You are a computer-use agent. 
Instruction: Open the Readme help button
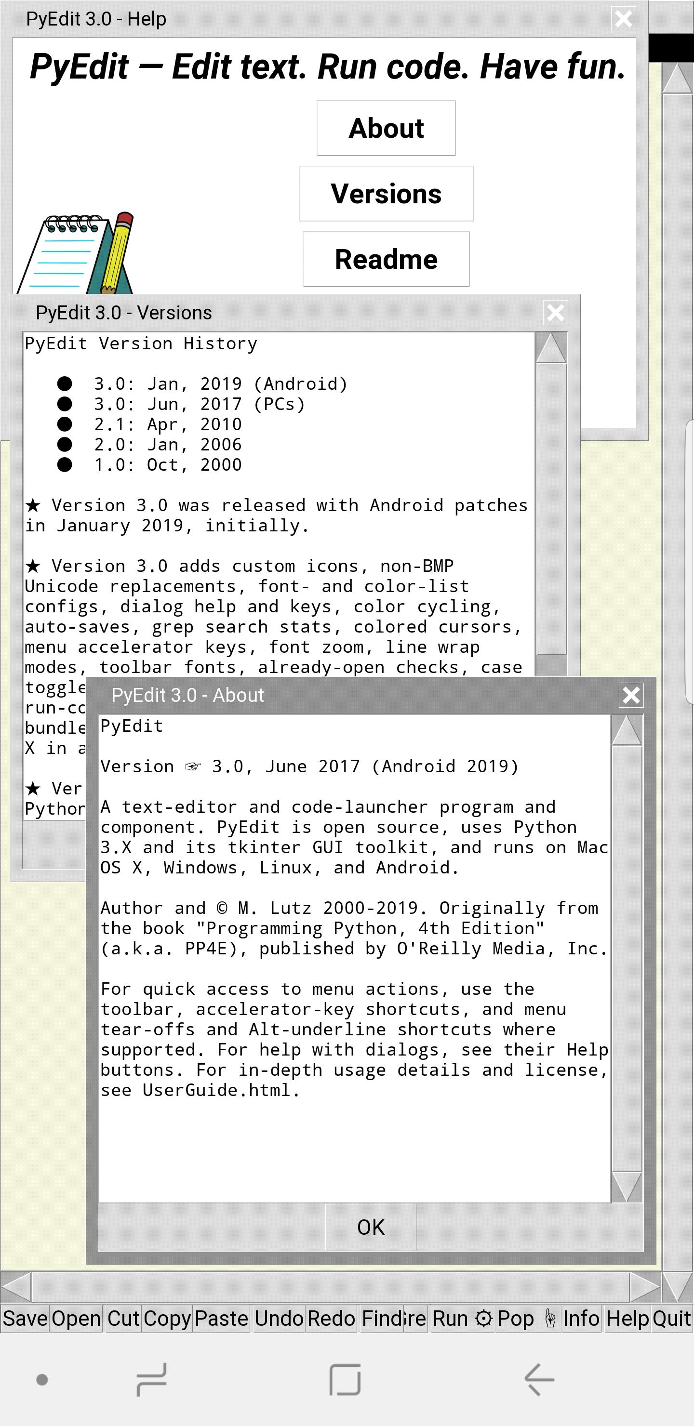click(386, 259)
